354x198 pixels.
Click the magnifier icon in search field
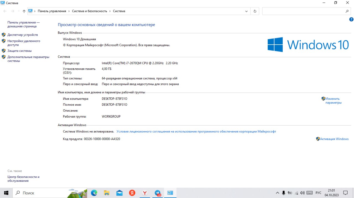pyautogui.click(x=347, y=11)
